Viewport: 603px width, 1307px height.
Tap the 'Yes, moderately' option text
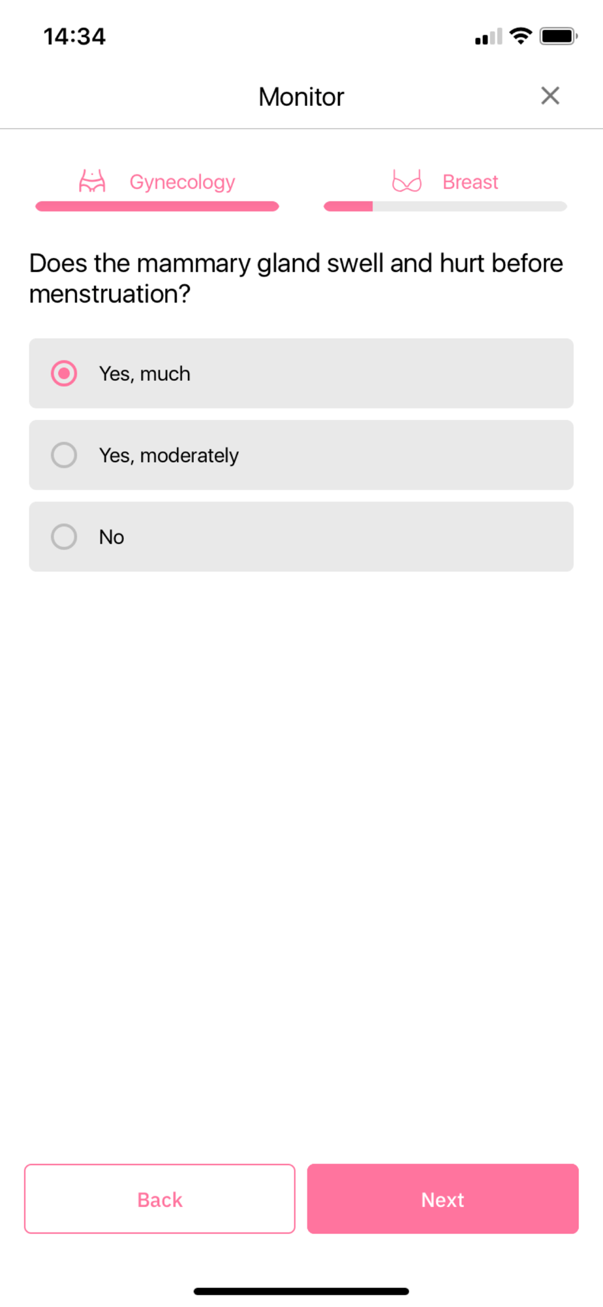(168, 455)
